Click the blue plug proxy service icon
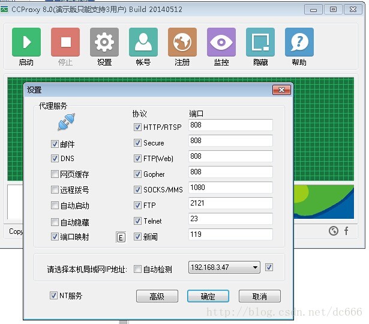Image resolution: width=369 pixels, height=324 pixels. [x=67, y=121]
